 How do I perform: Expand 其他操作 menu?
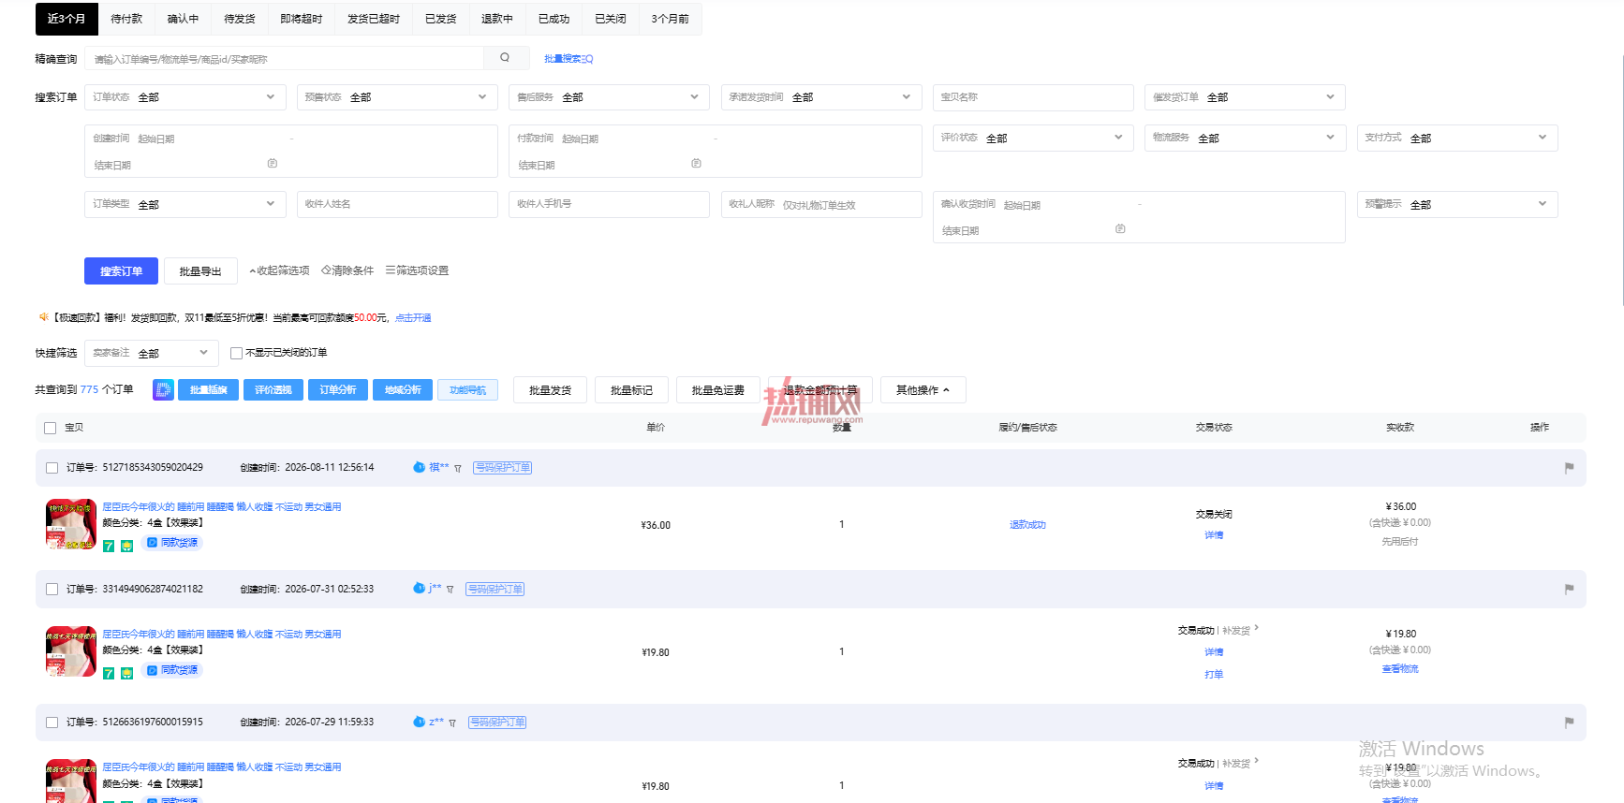tap(923, 390)
